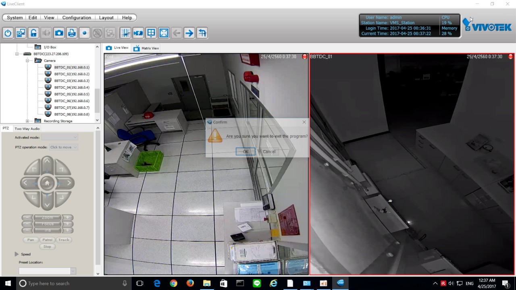
Task: Click the Zoom plus button
Action: click(68, 217)
